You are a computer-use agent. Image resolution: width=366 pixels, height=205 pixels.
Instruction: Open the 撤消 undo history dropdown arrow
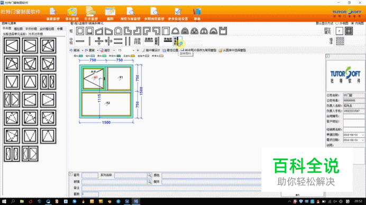pyautogui.click(x=83, y=50)
